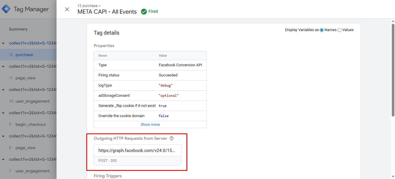Image resolution: width=395 pixels, height=179 pixels.
Task: Click the Succeeded firing status value
Action: 168,75
